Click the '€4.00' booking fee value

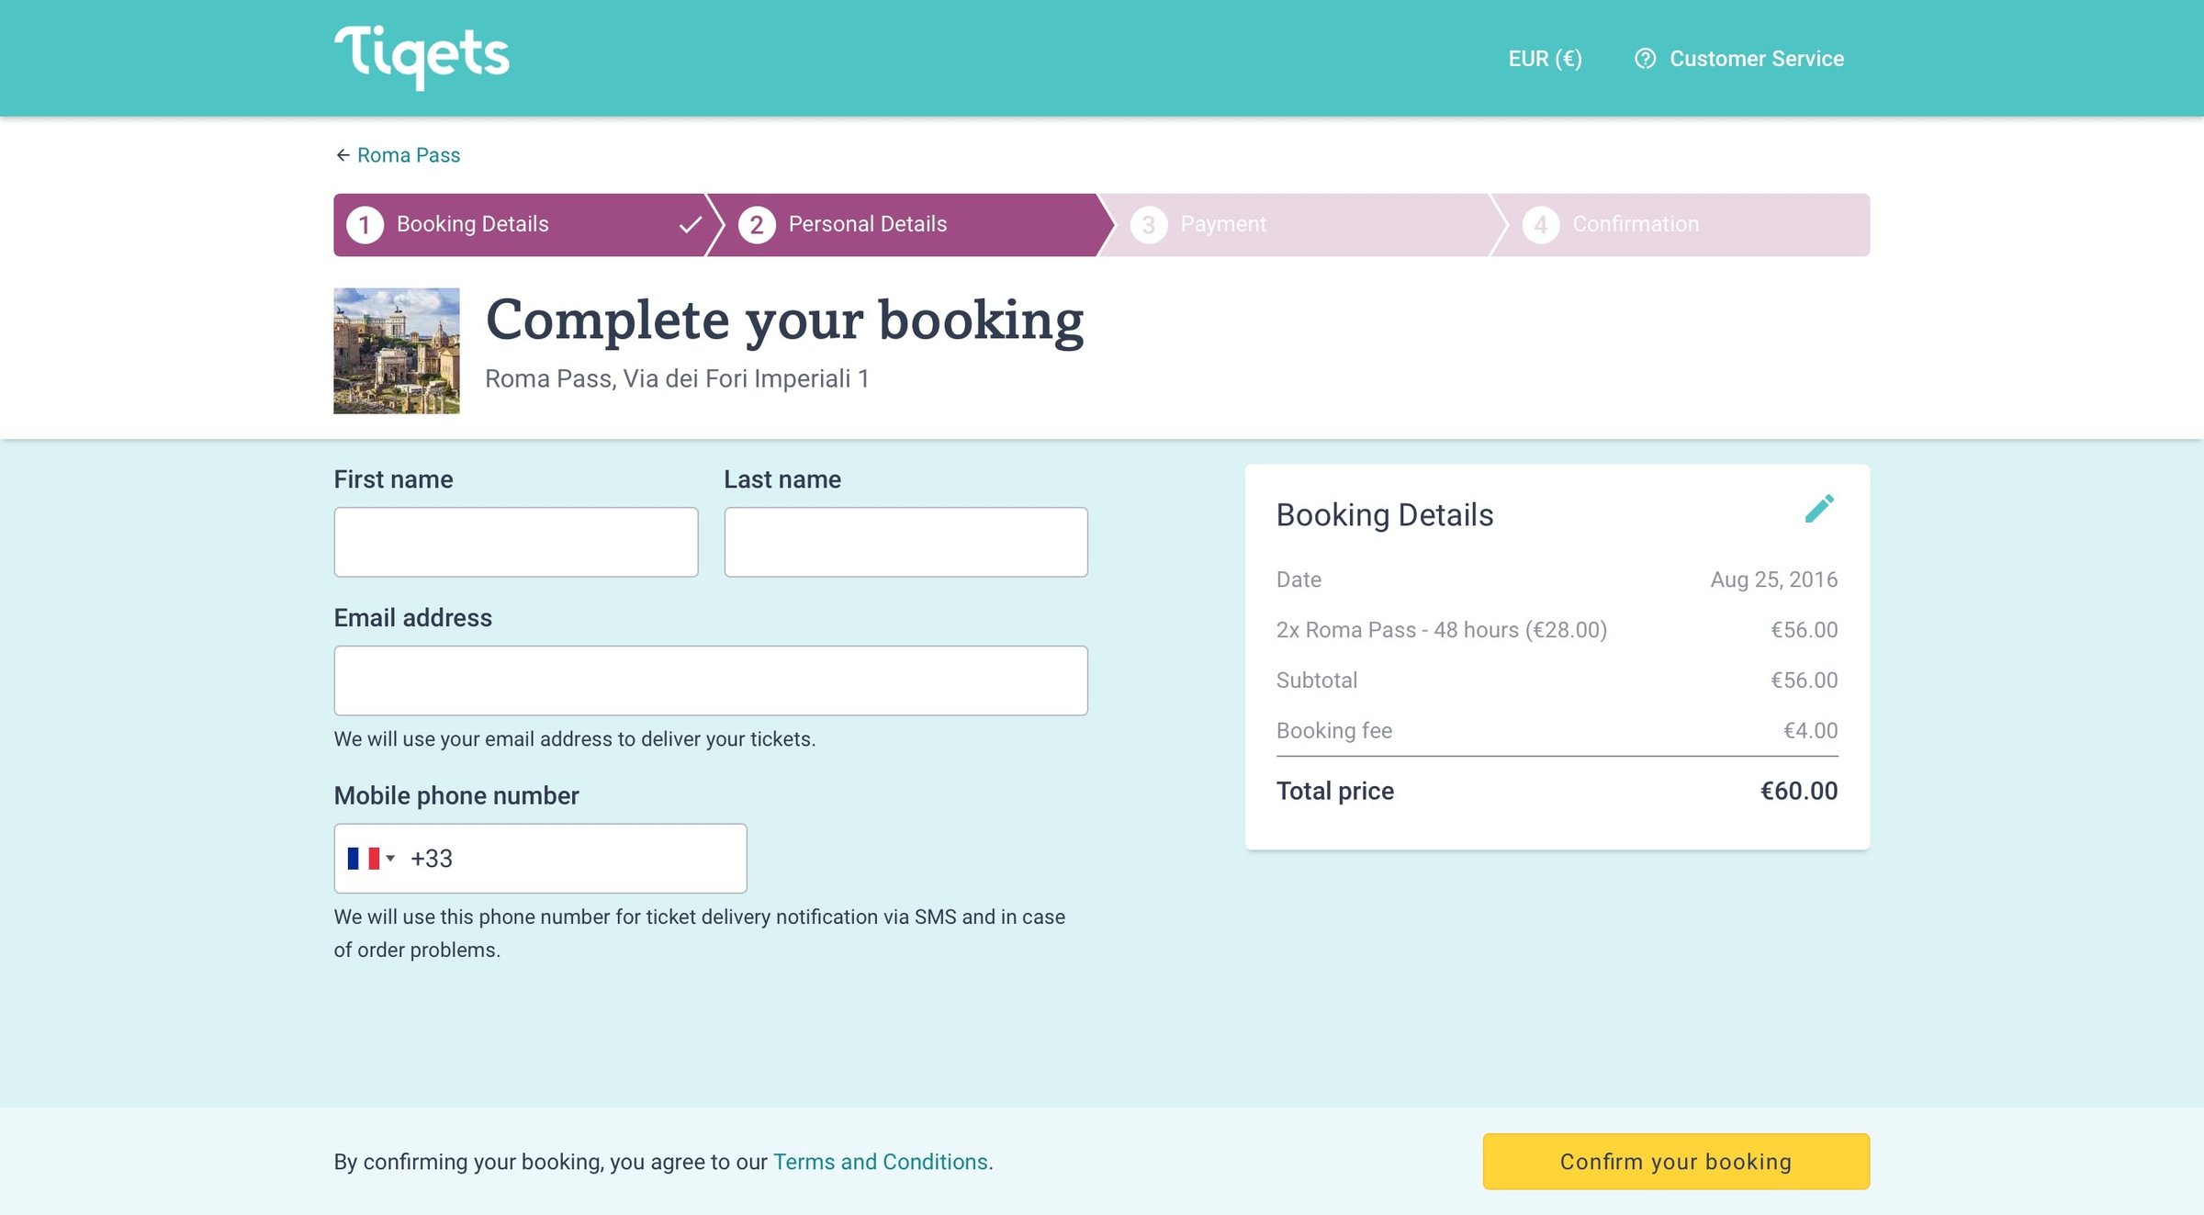(1810, 731)
